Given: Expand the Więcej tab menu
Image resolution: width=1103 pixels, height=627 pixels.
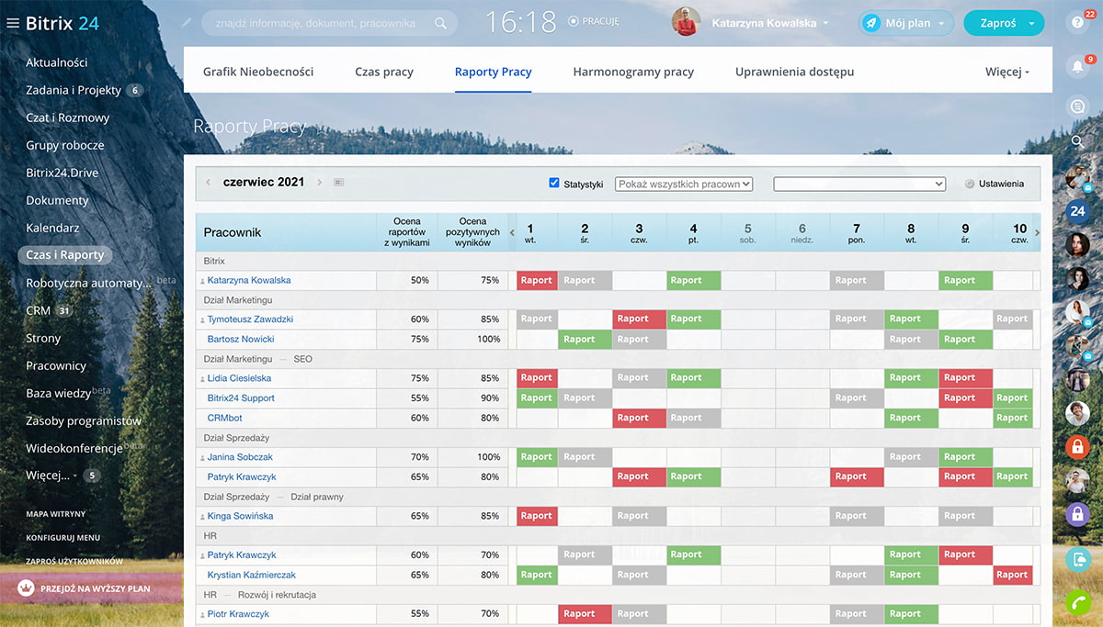Looking at the screenshot, I should coord(1006,72).
